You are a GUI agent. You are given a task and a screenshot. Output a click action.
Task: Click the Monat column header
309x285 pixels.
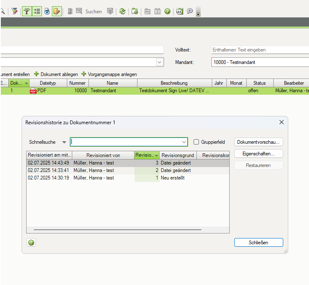tap(236, 83)
